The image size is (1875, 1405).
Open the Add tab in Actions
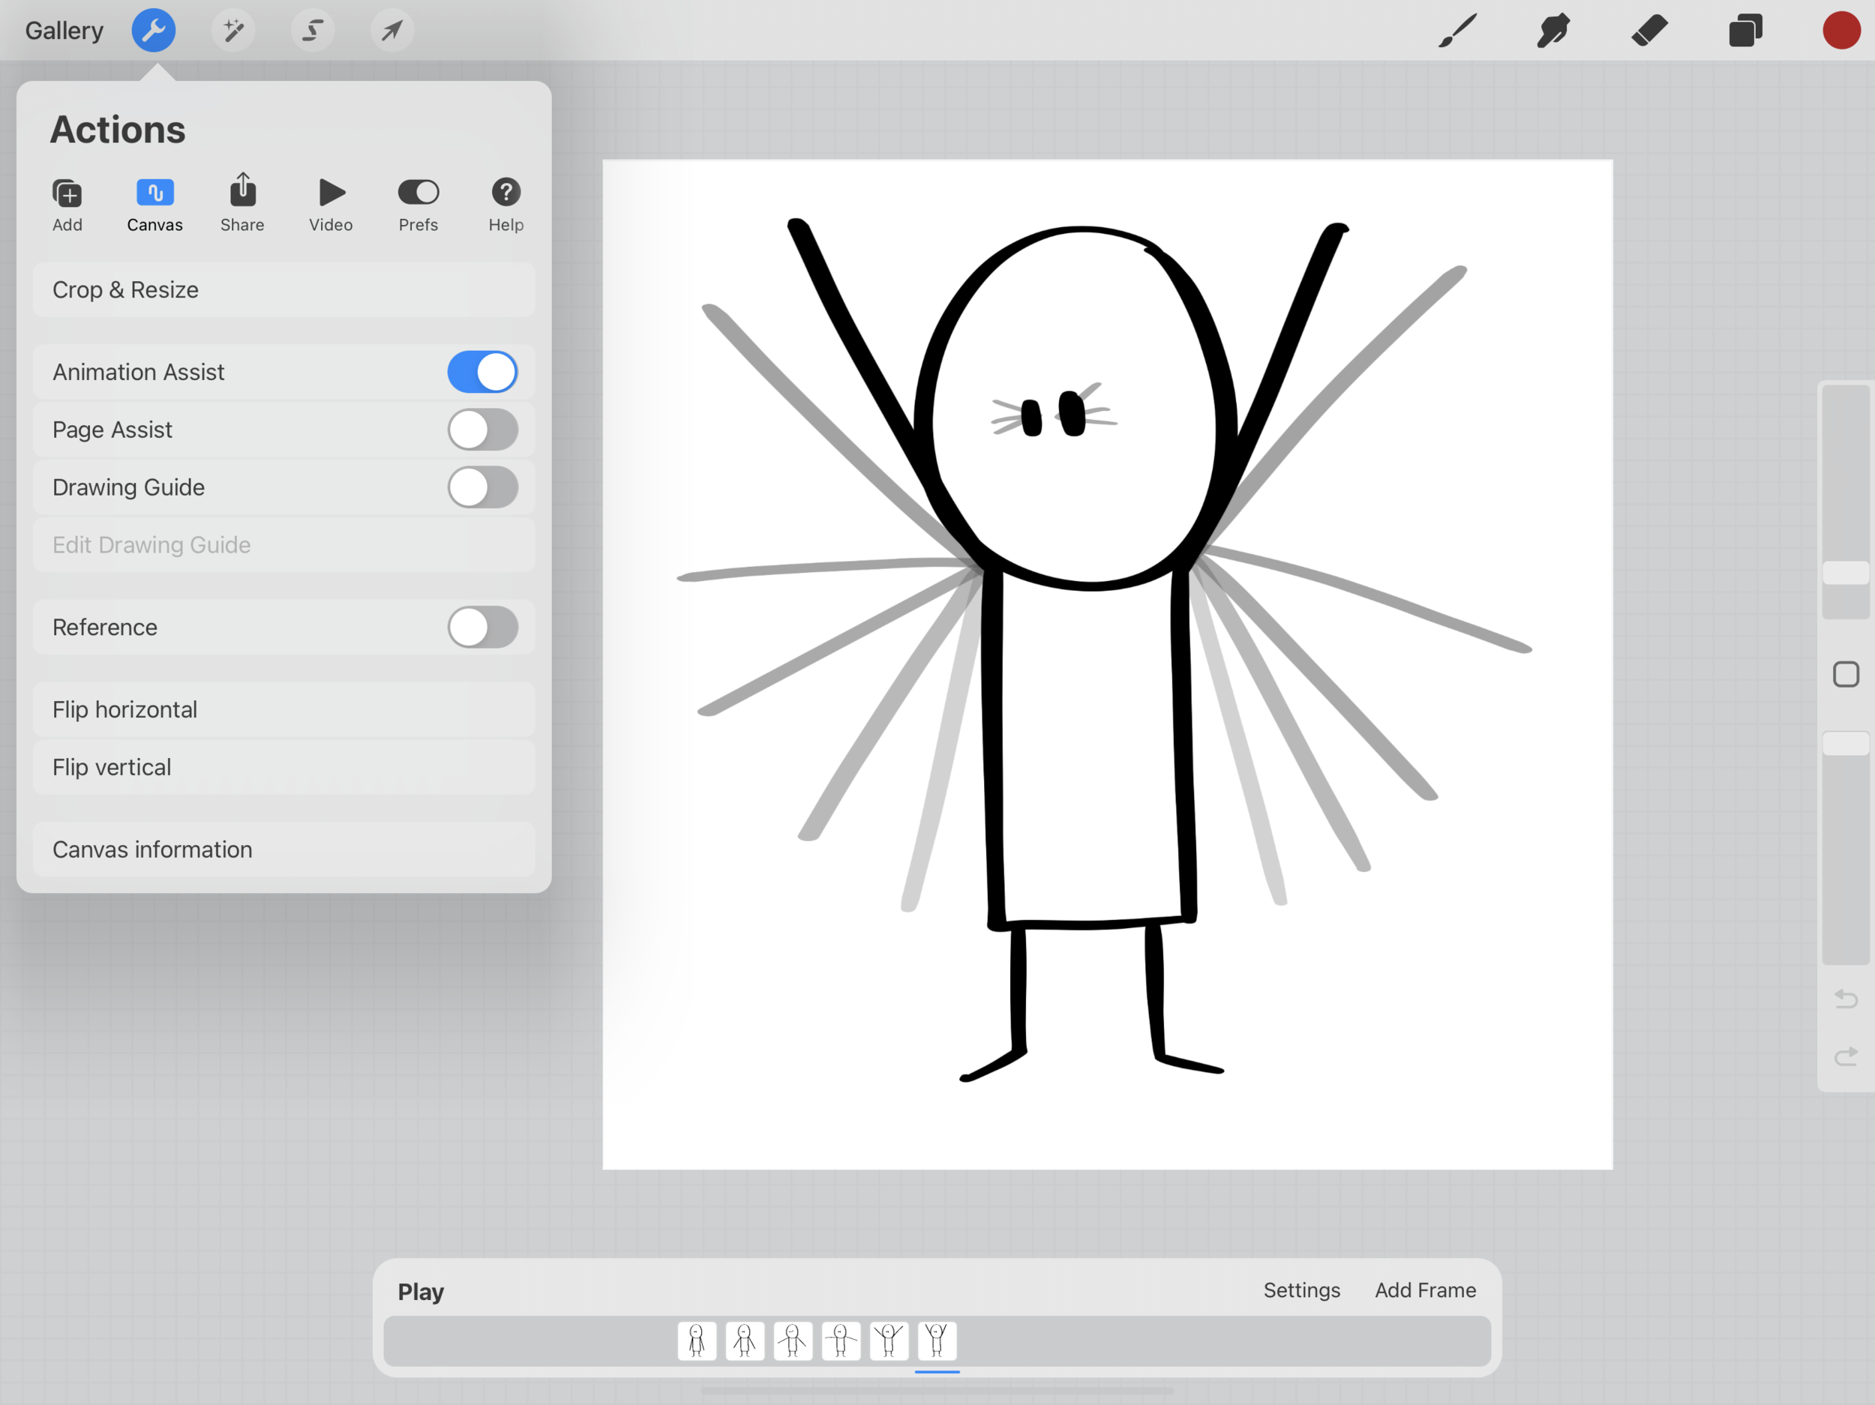click(67, 203)
